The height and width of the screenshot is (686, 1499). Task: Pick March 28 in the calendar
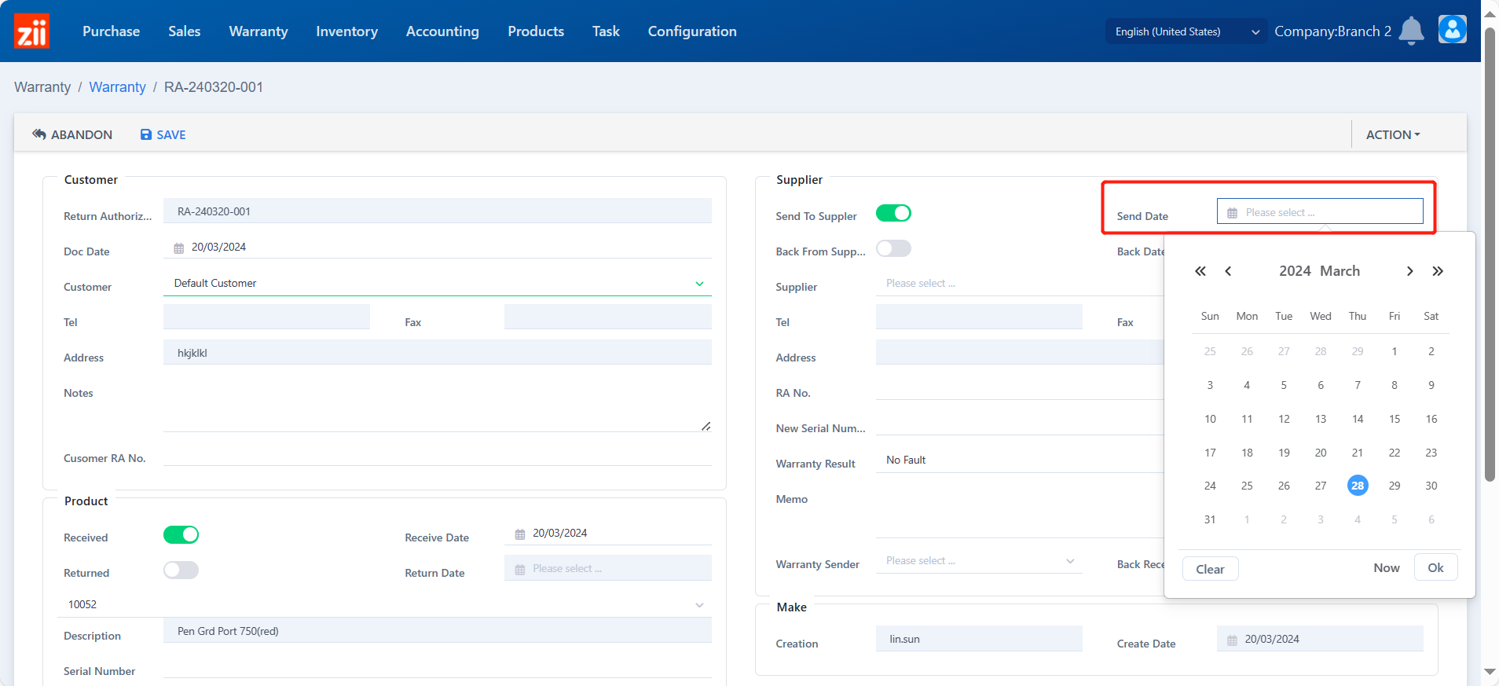coord(1357,486)
